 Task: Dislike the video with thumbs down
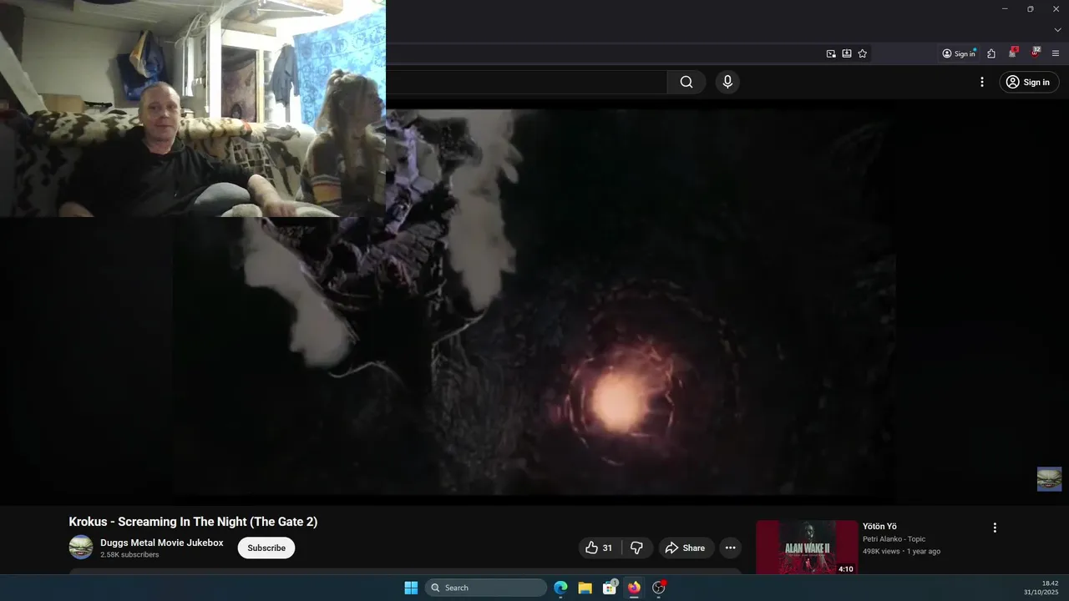click(x=636, y=548)
